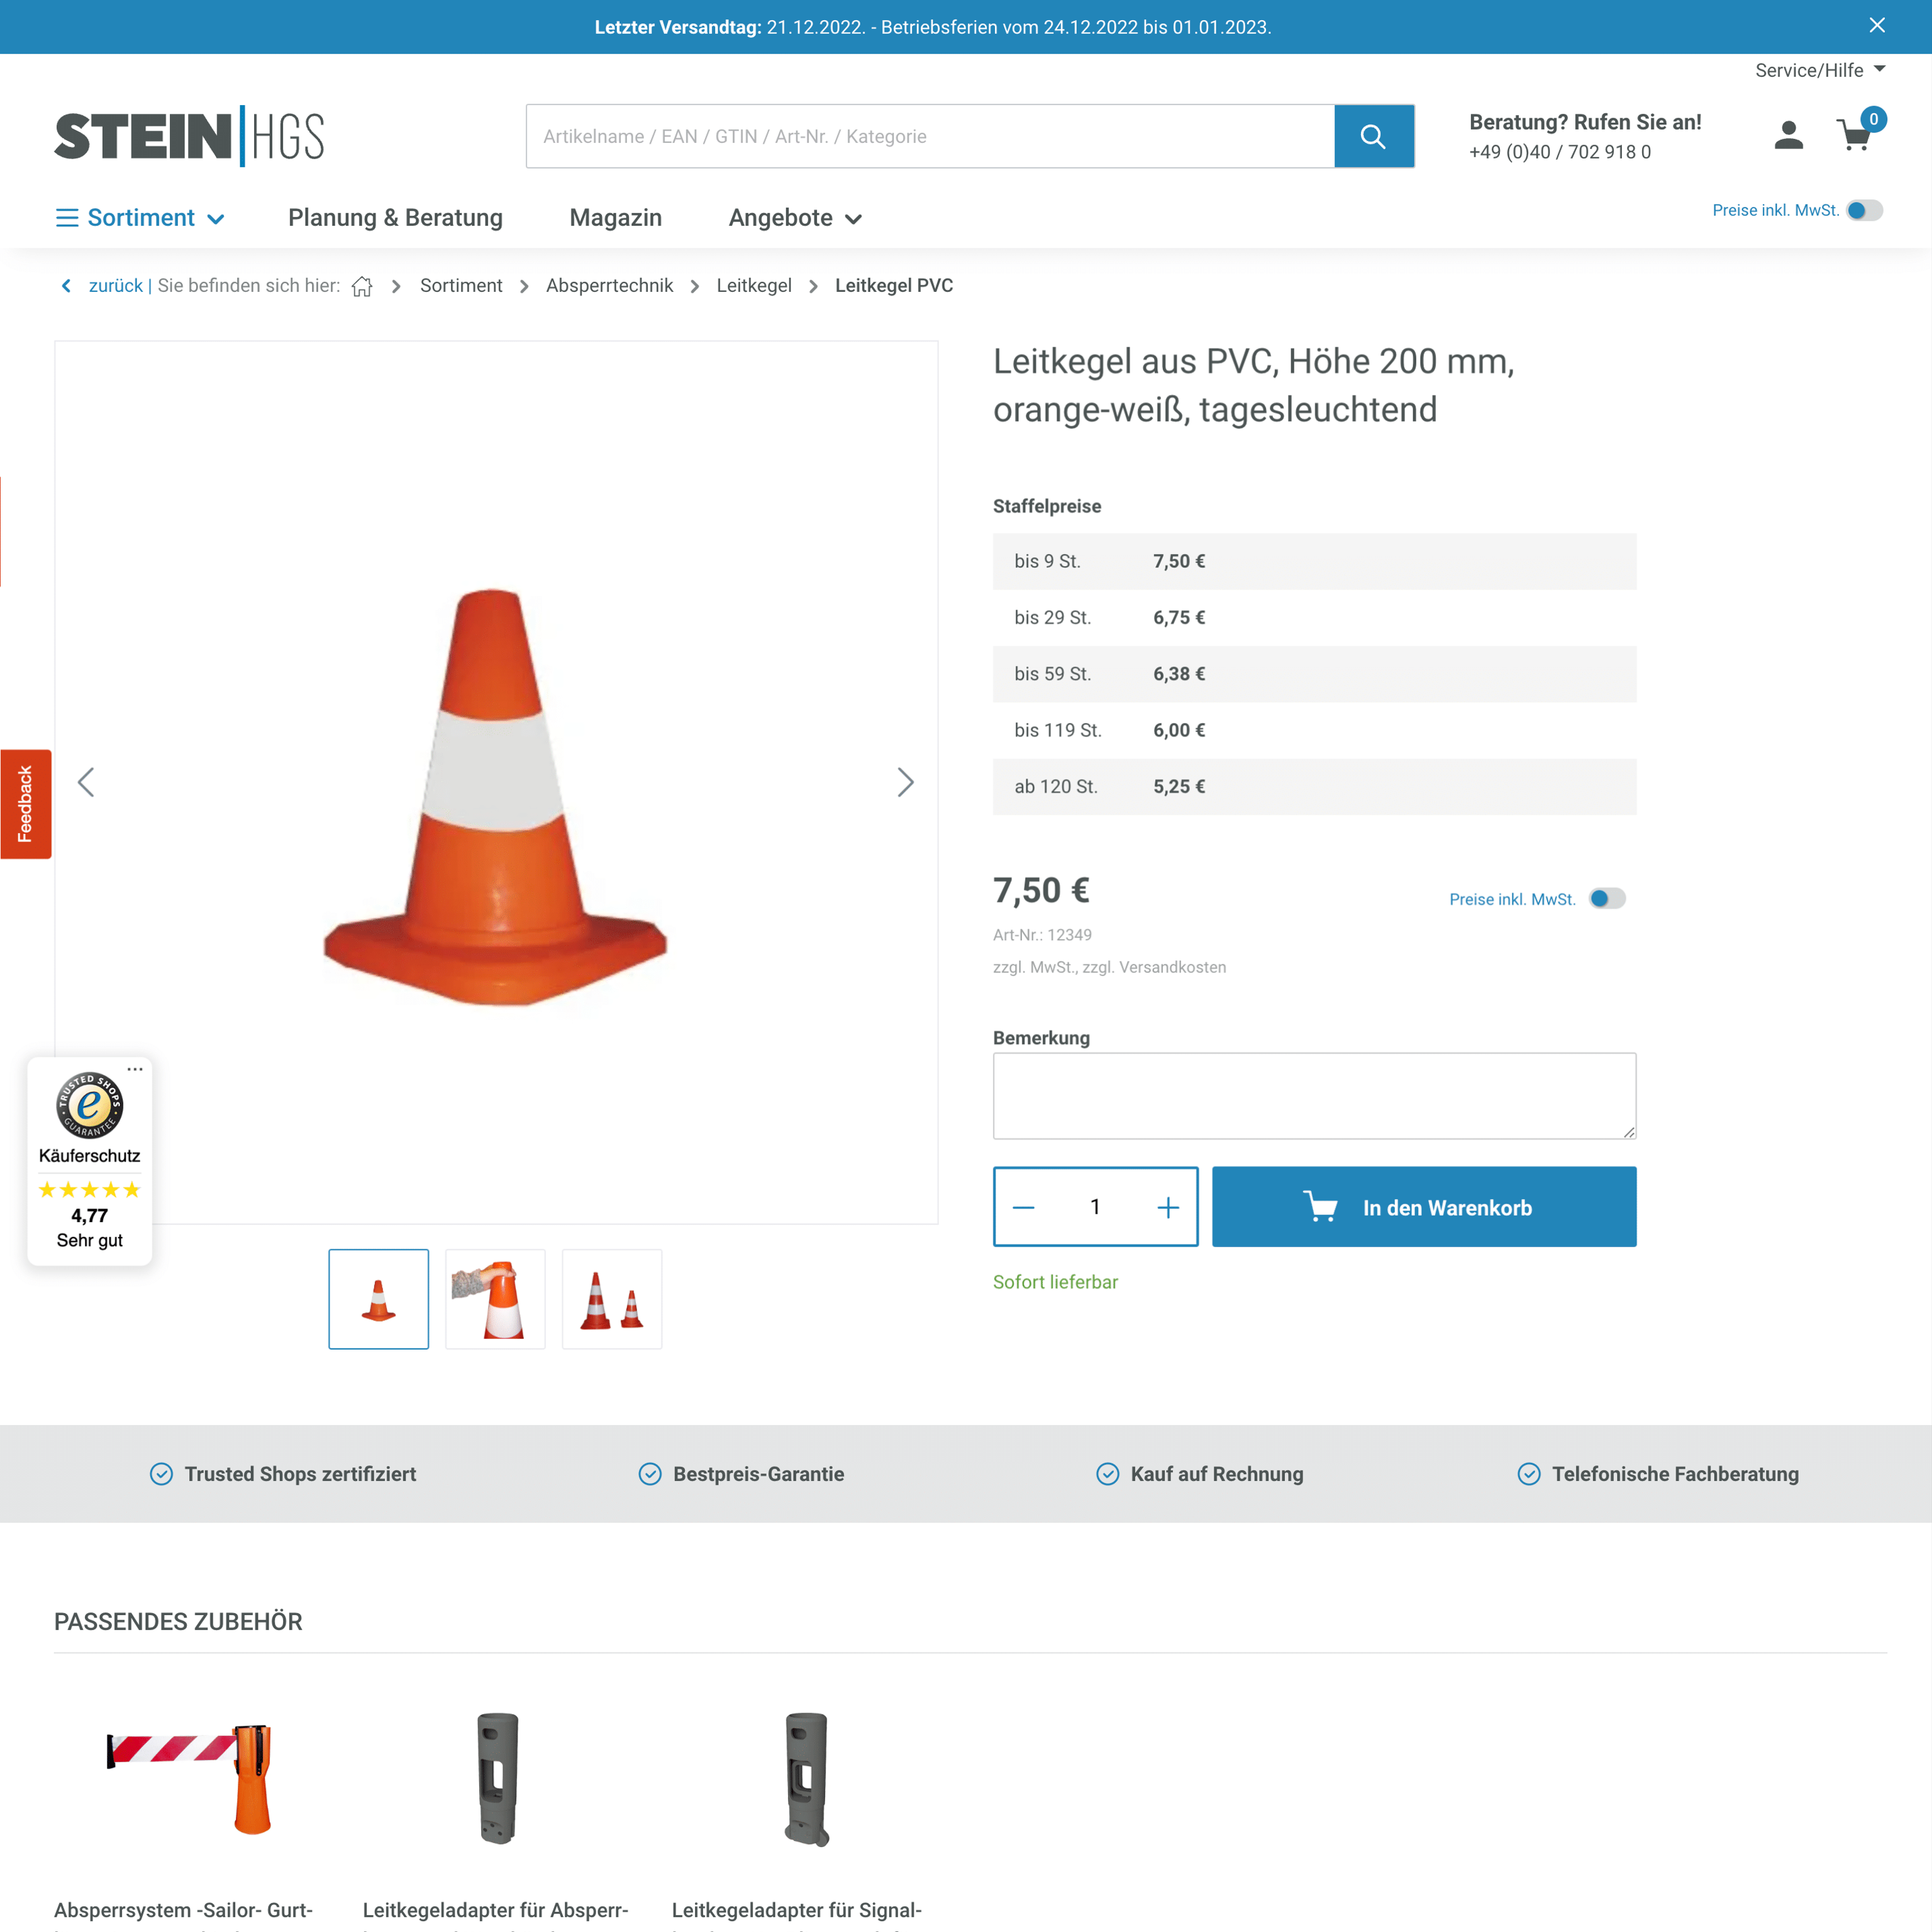Image resolution: width=1932 pixels, height=1932 pixels.
Task: Open the user account icon
Action: pyautogui.click(x=1788, y=136)
